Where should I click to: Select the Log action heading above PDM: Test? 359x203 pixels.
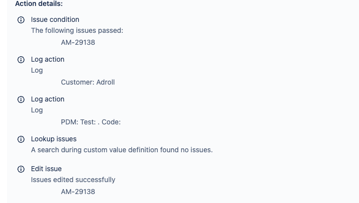[x=47, y=99]
